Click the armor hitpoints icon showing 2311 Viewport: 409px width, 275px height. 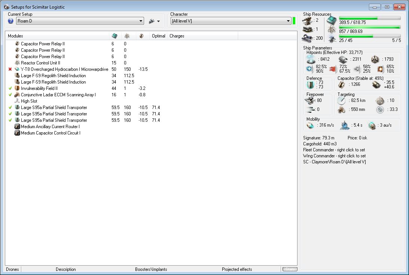pos(343,60)
